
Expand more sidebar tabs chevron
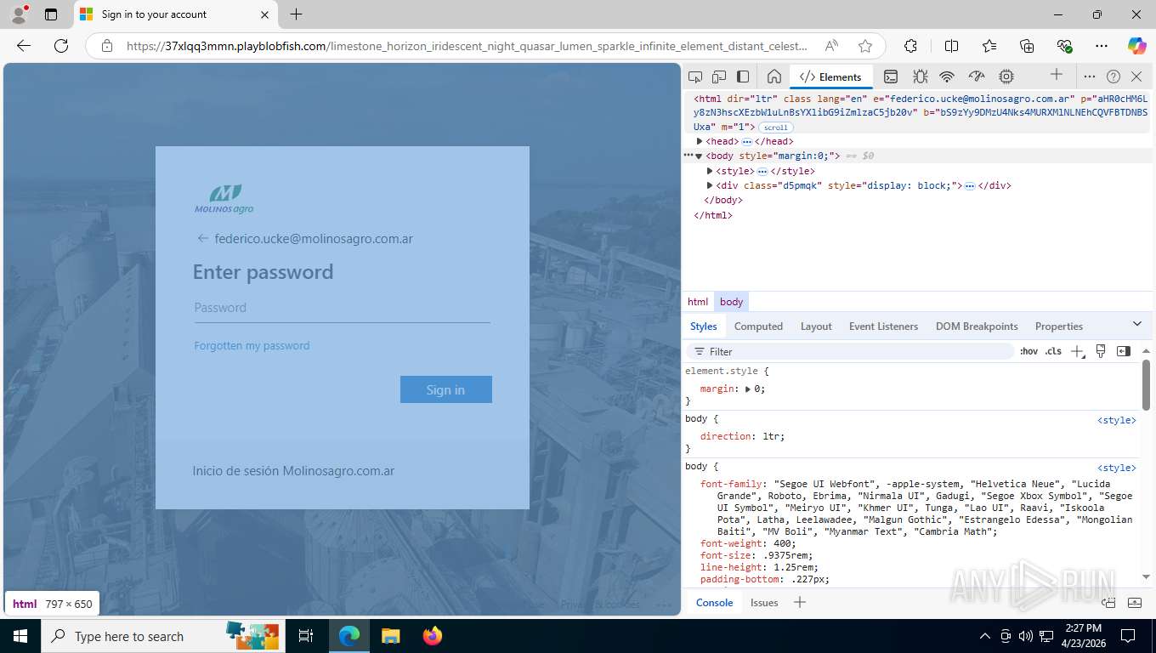(x=1137, y=324)
